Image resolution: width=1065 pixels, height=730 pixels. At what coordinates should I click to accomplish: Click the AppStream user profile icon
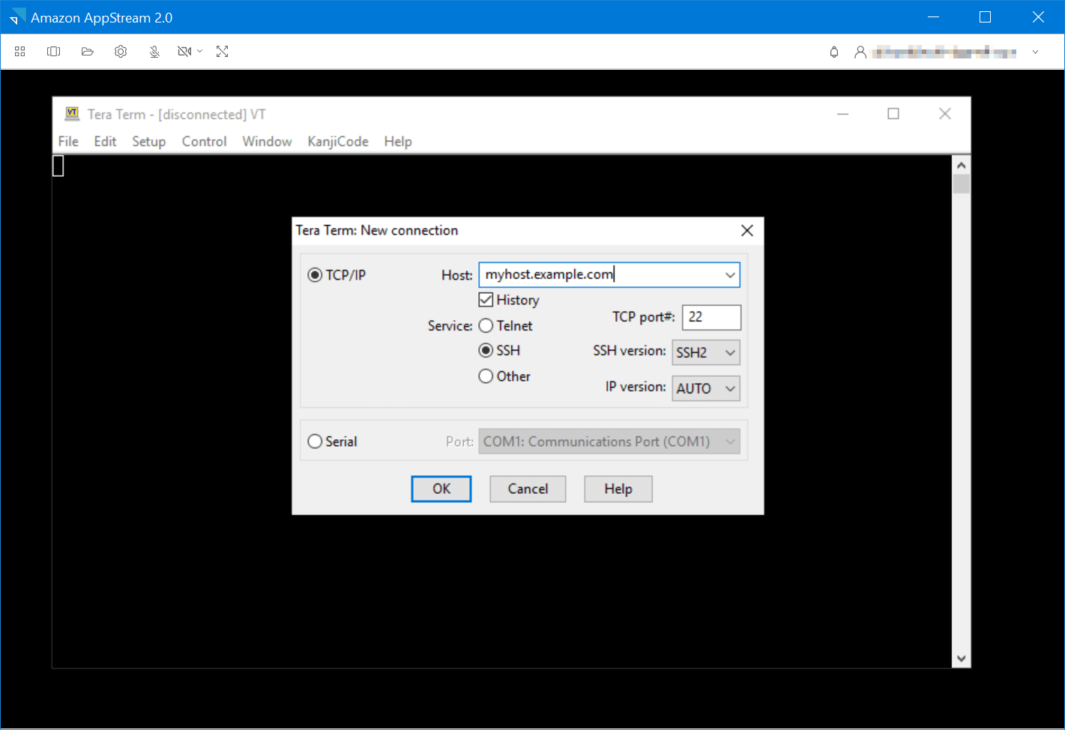[x=860, y=52]
